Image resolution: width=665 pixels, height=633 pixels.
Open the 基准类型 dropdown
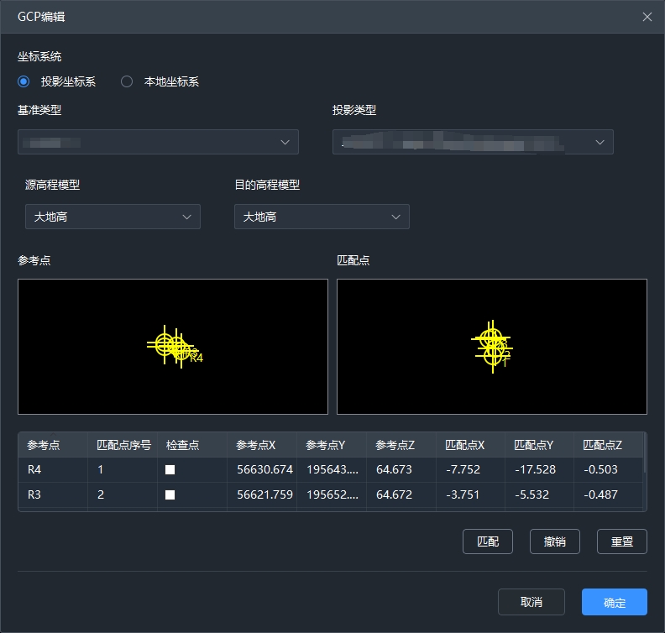[x=158, y=142]
